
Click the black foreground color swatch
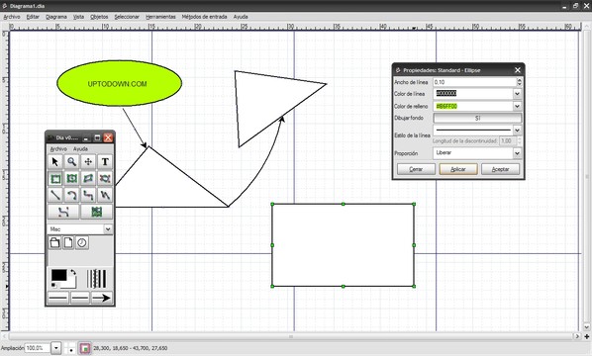coord(58,275)
